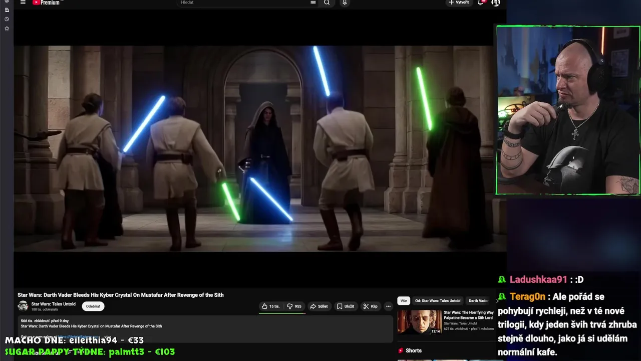The width and height of the screenshot is (641, 361).
Task: Open the browser sidebar bookmarks star icon
Action: 7,29
